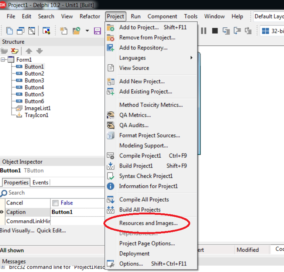This screenshot has width=284, height=272.
Task: Choose Syntax Check Project1 menu entry
Action: [151, 176]
